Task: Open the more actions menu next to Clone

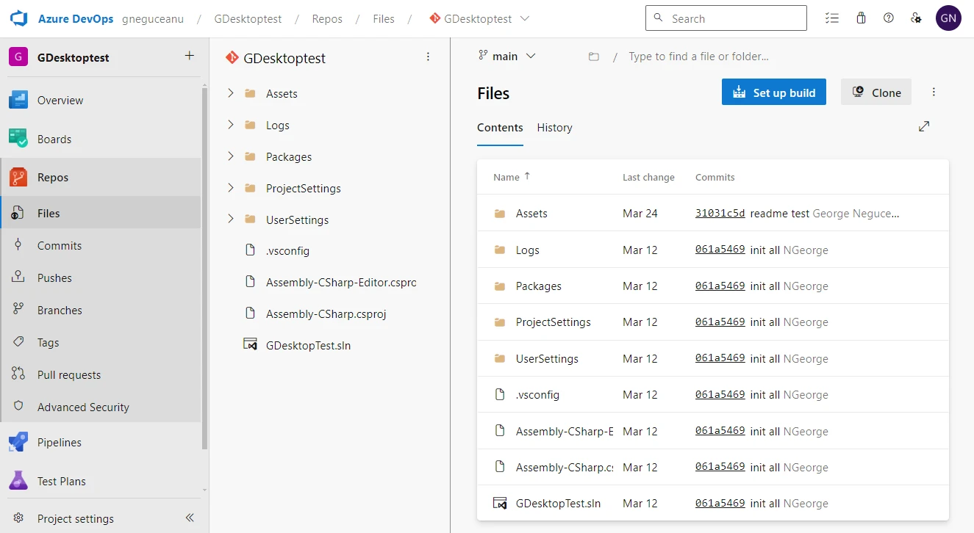Action: [934, 92]
